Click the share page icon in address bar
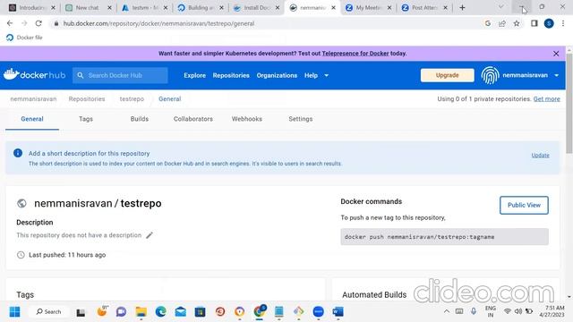The height and width of the screenshot is (322, 573). click(502, 23)
